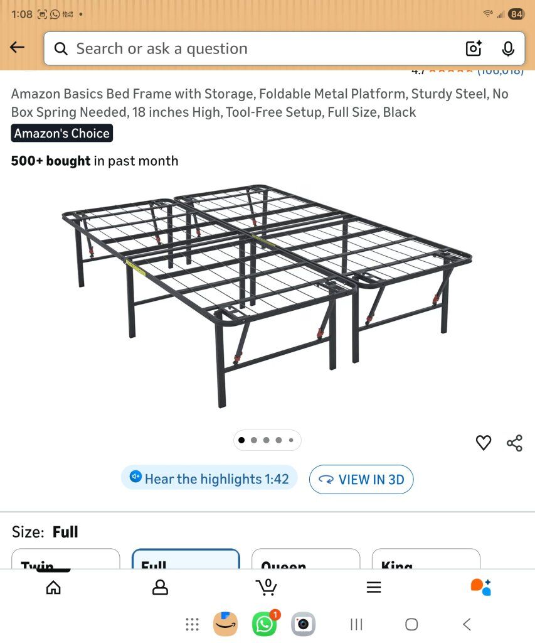Play Hear the highlights audio

[x=209, y=479]
